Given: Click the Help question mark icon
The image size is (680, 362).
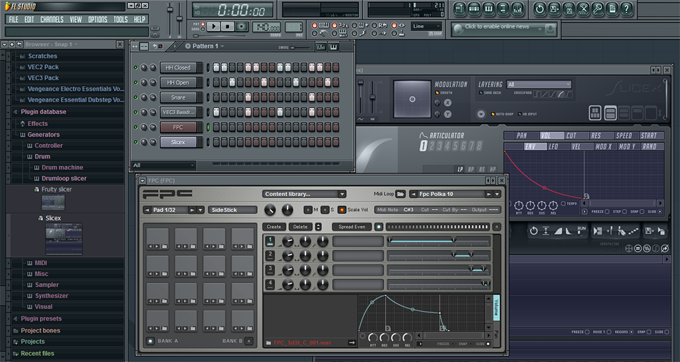Looking at the screenshot, I should 626,9.
